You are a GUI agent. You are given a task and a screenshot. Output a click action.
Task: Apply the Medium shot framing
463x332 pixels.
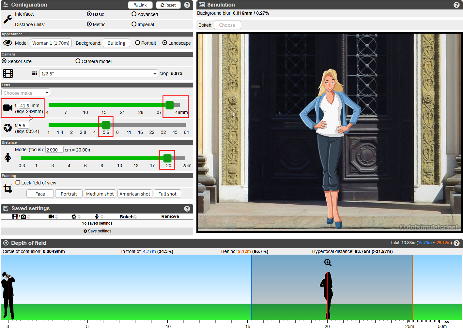(x=100, y=194)
